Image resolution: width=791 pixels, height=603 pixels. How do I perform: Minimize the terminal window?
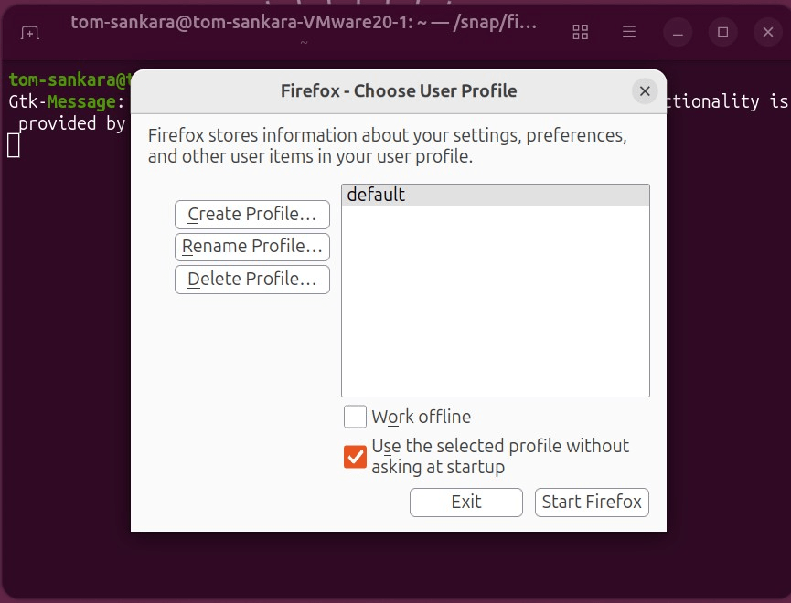click(x=678, y=32)
